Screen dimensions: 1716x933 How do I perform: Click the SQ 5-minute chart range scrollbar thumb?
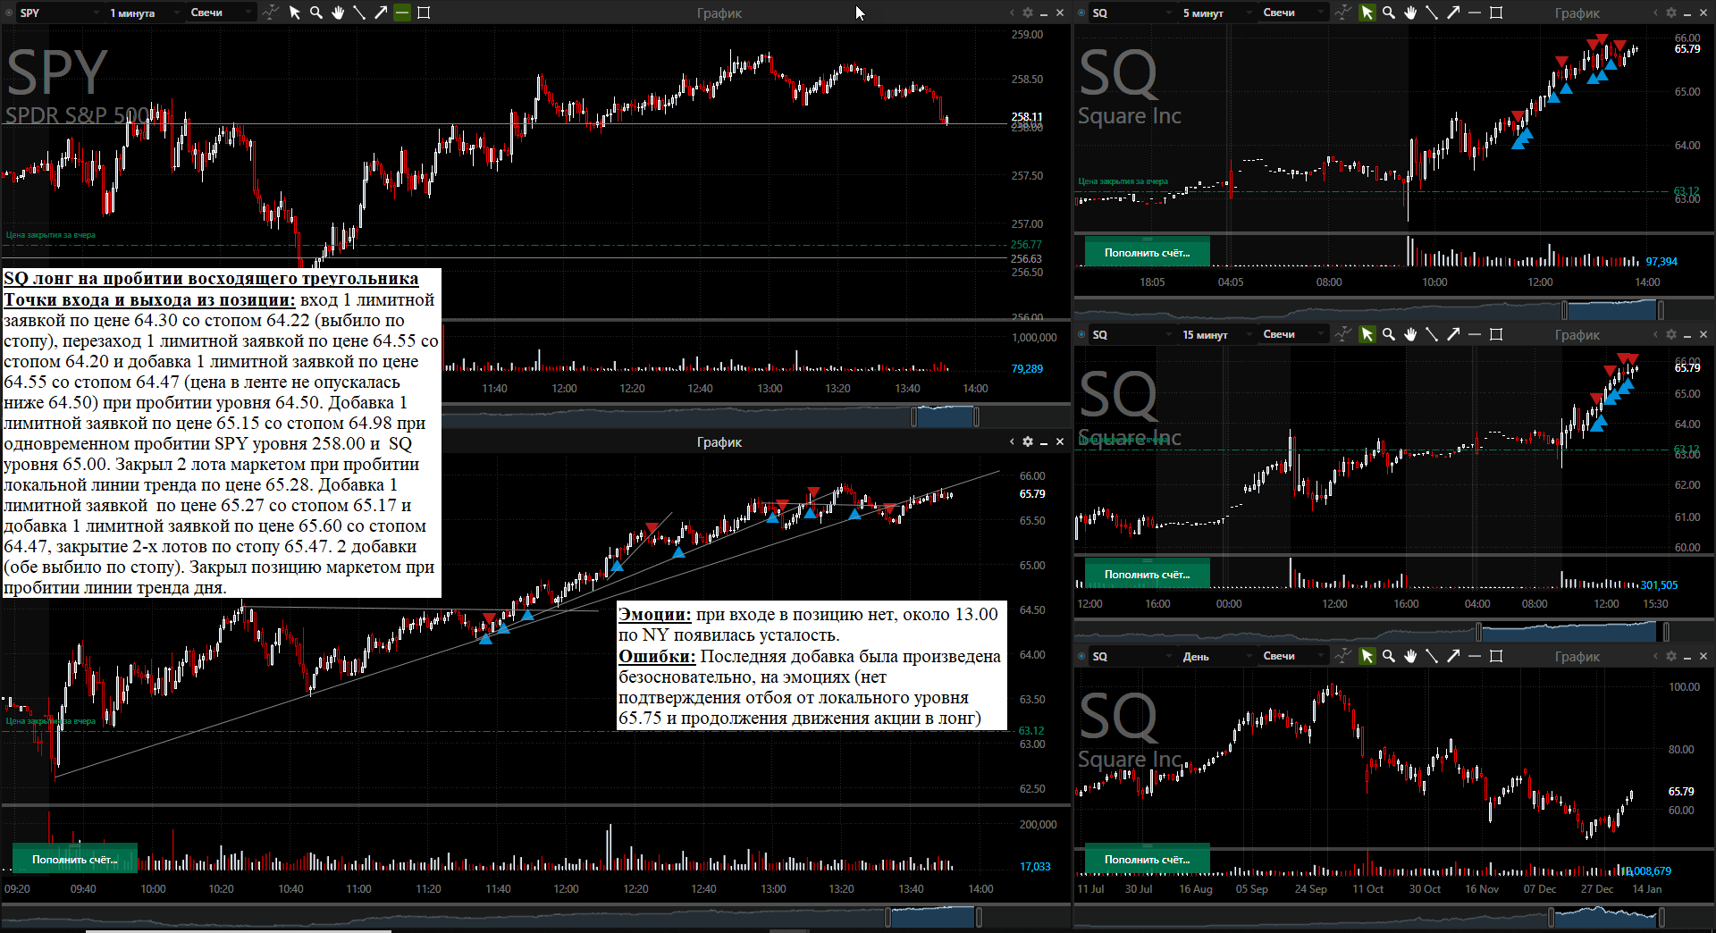pyautogui.click(x=1612, y=309)
